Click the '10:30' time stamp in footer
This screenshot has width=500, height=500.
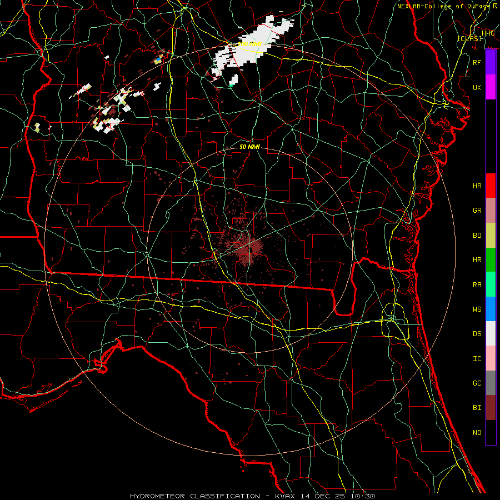point(363,496)
